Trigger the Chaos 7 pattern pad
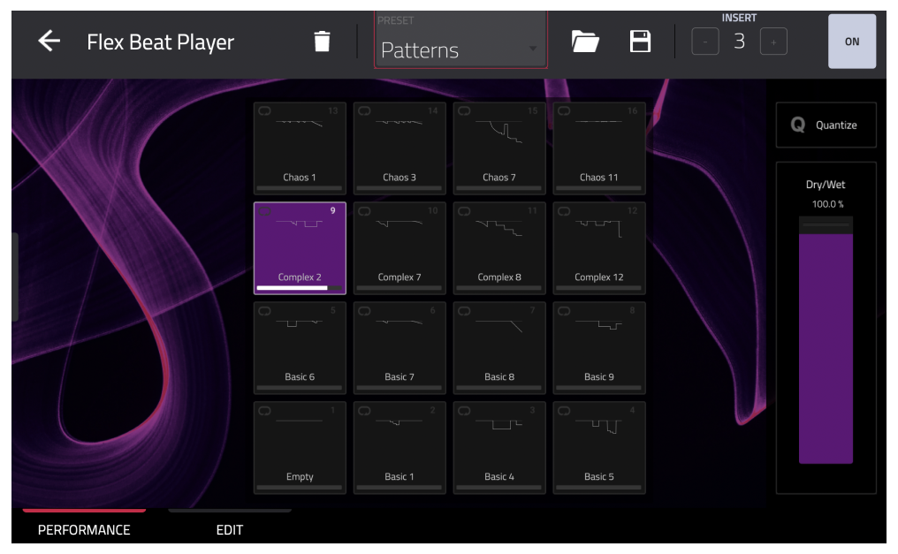 click(x=499, y=148)
